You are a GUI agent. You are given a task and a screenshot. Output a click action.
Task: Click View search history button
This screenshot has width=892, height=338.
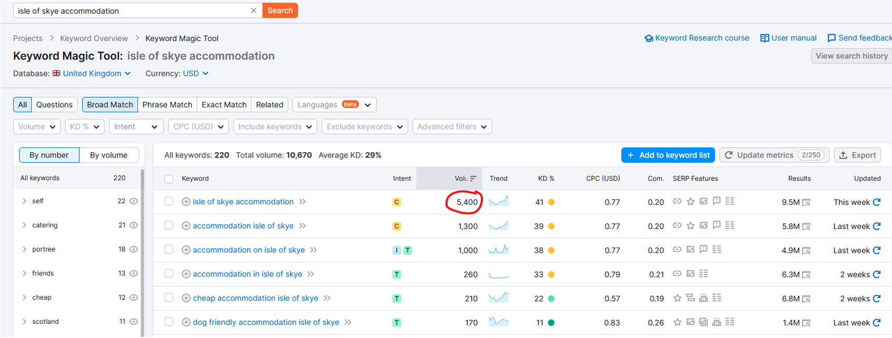coord(851,56)
